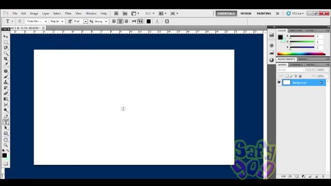Open the Create Warped Text option

(157, 21)
